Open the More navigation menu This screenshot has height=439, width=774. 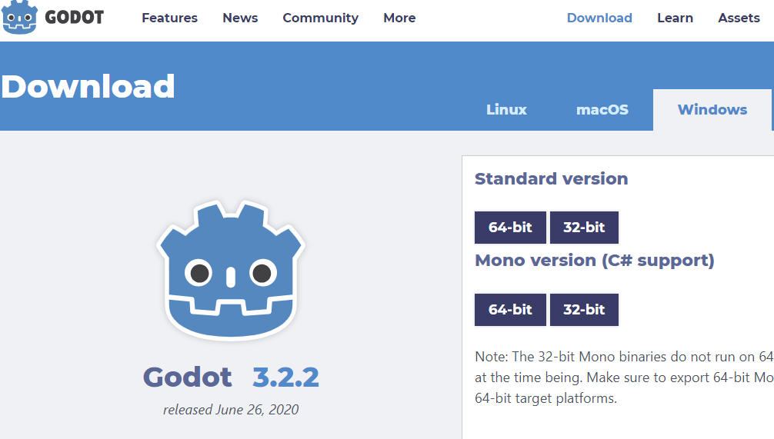pyautogui.click(x=399, y=18)
